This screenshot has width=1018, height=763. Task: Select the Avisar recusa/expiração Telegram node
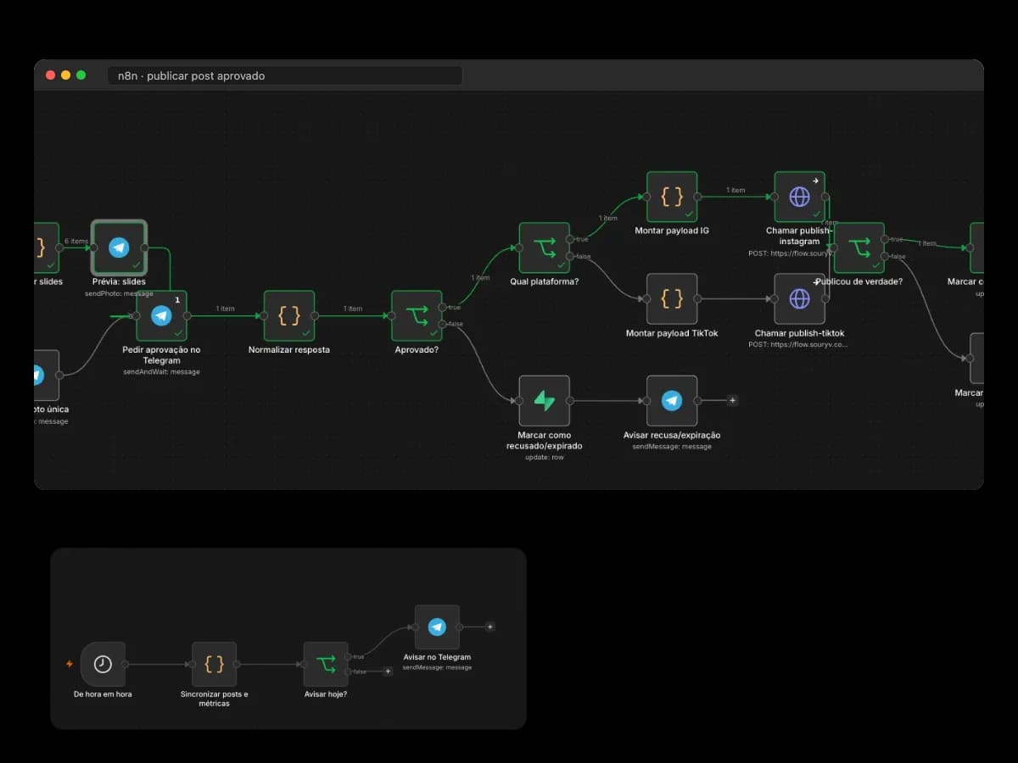[672, 400]
